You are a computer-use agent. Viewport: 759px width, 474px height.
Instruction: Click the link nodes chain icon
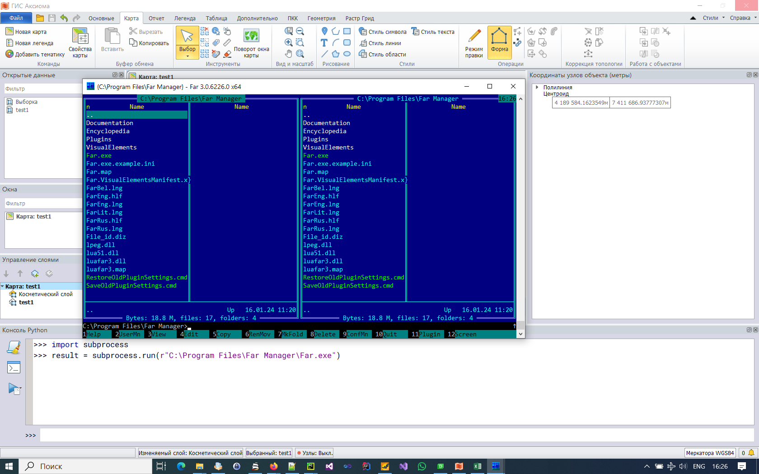518,42
